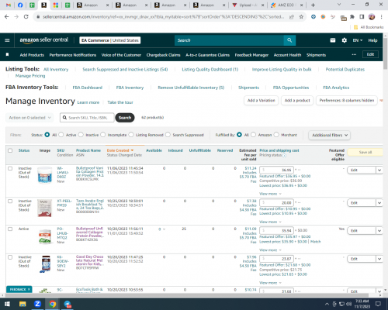Select checkbox for Bulletproof Vanilla Collagen row

coord(10,168)
